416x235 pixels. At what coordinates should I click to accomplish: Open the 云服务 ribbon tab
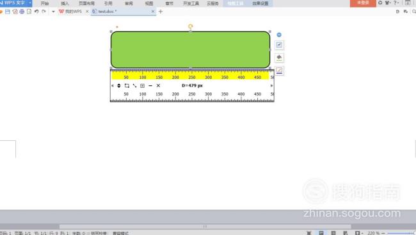tap(212, 3)
